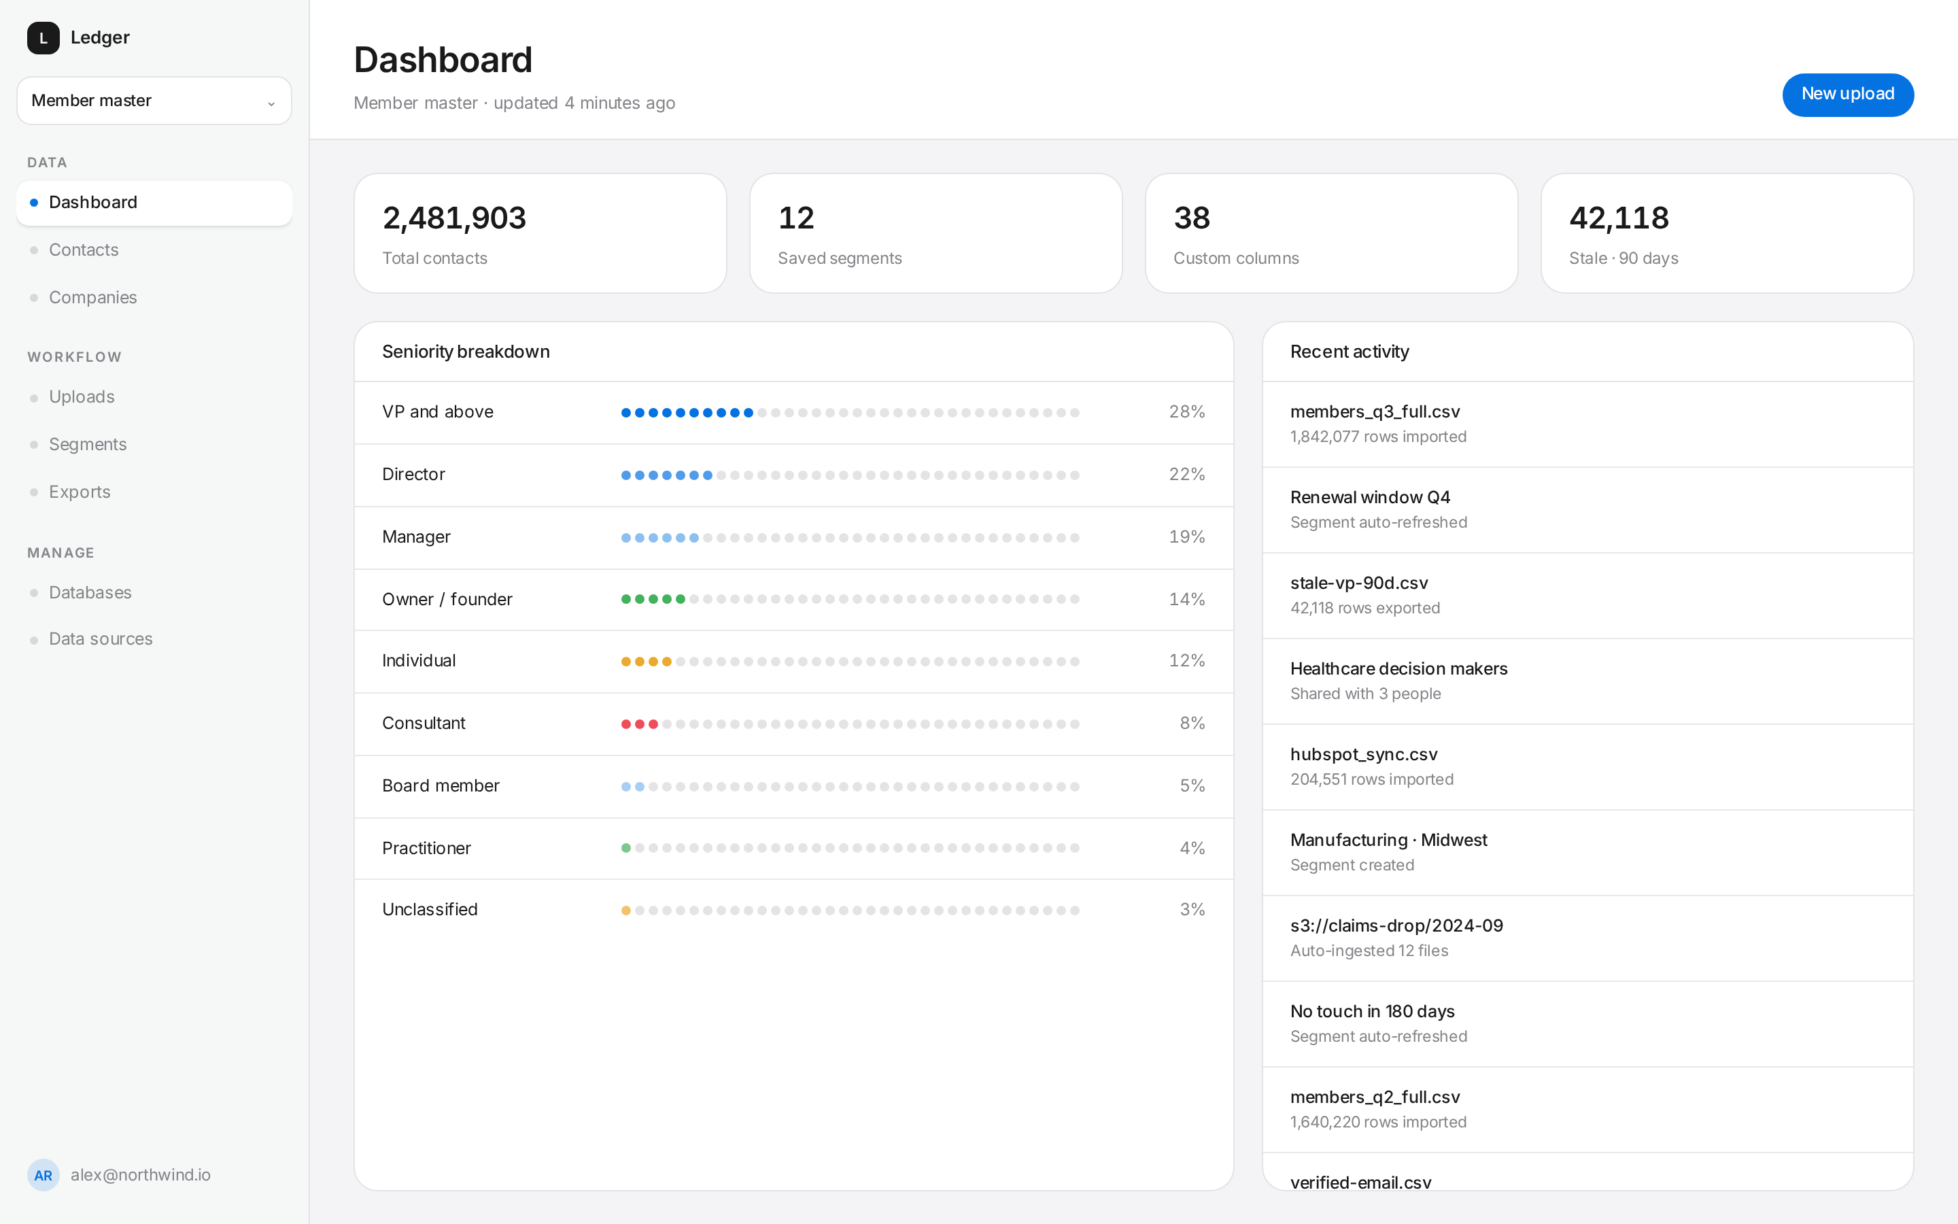Image resolution: width=1958 pixels, height=1224 pixels.
Task: Click the Dashboard page title
Action: [443, 60]
